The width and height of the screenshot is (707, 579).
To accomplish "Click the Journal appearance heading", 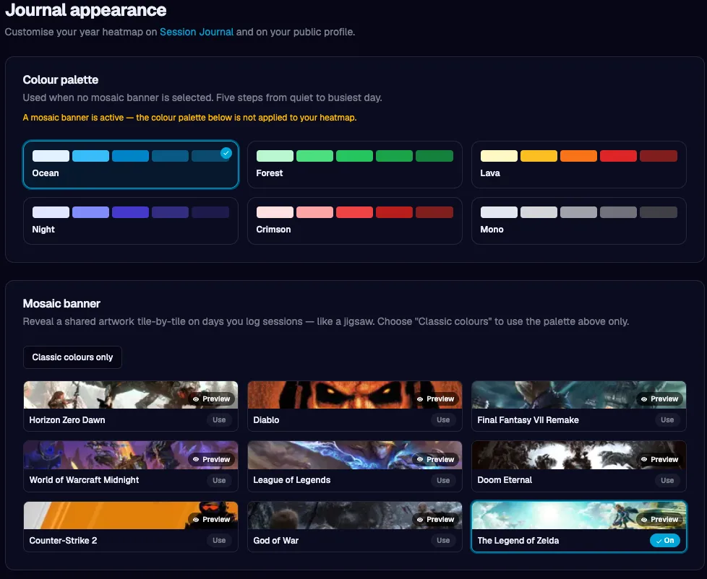I will tap(86, 10).
